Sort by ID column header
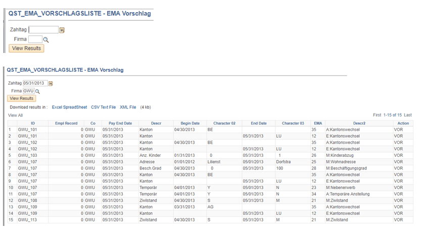The image size is (436, 231). coord(33,123)
